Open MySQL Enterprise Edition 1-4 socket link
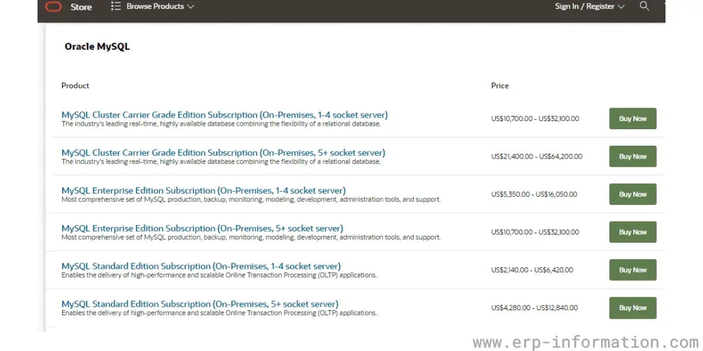 203,190
